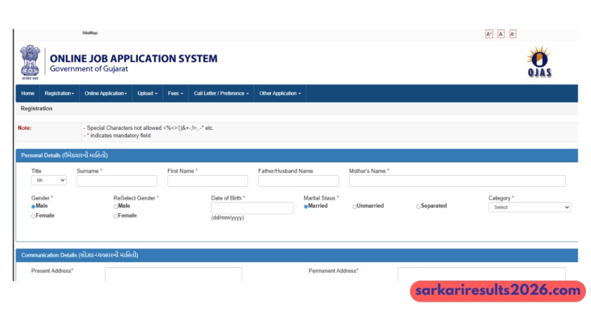The image size is (591, 310).
Task: Open the Registration dropdown menu
Action: pyautogui.click(x=60, y=93)
